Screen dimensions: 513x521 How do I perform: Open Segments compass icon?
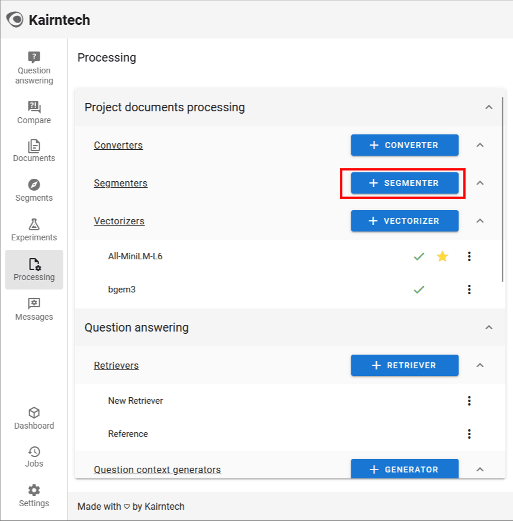pos(34,185)
